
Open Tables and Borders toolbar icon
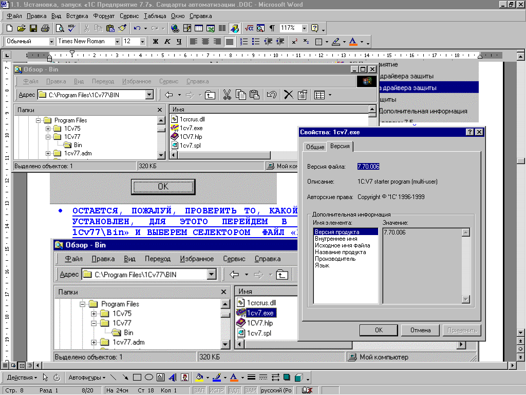tap(187, 28)
